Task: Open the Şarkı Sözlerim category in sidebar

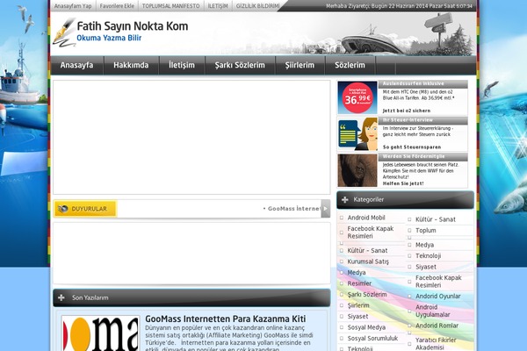Action: pos(367,294)
